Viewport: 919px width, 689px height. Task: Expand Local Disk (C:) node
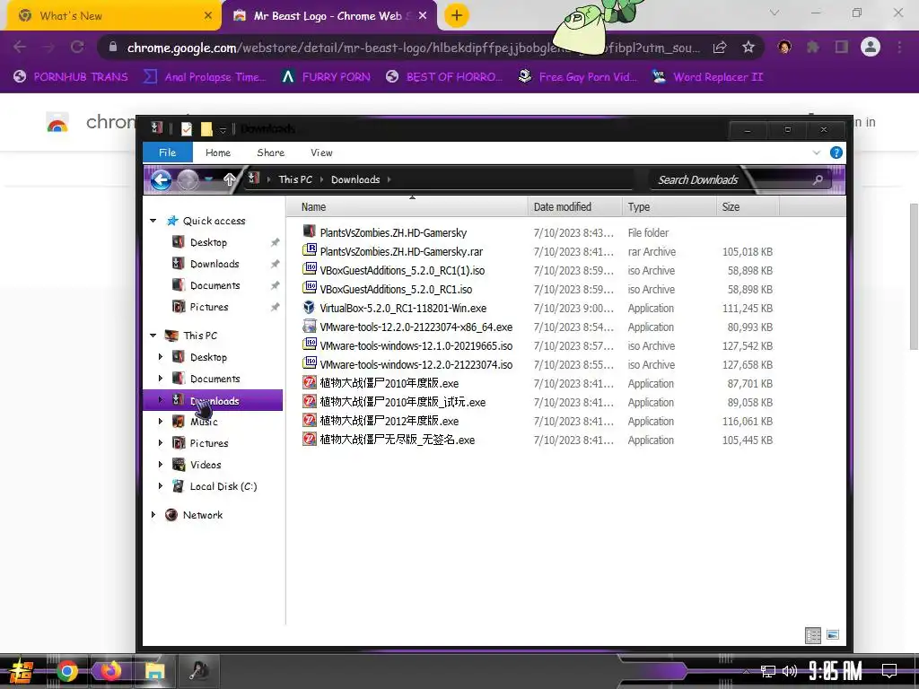click(161, 485)
